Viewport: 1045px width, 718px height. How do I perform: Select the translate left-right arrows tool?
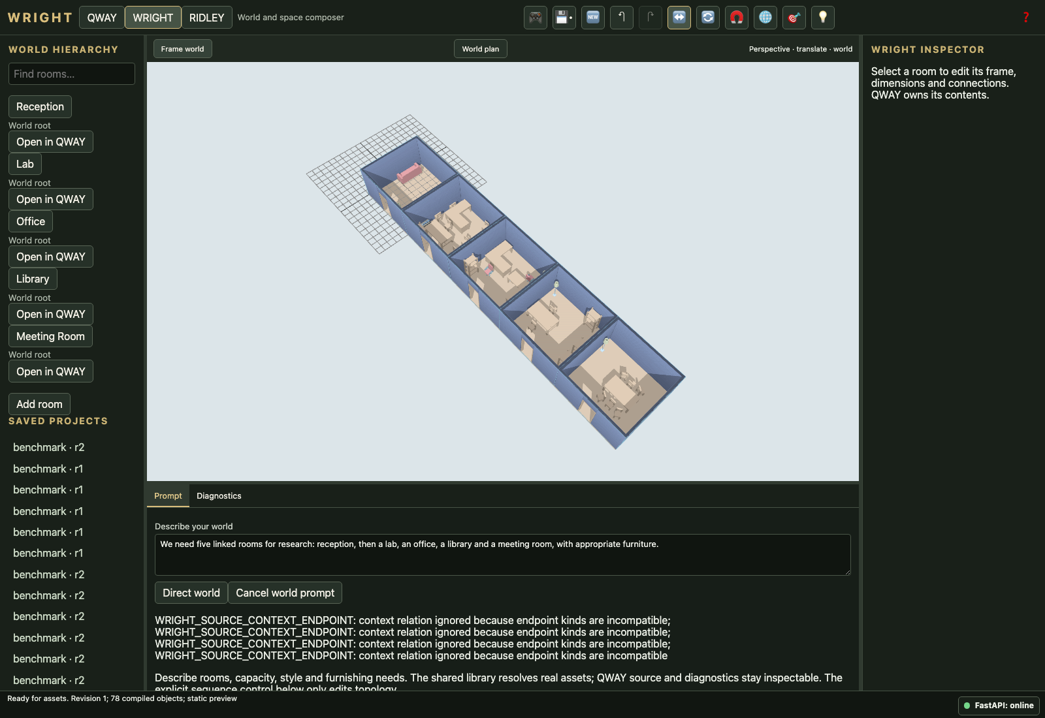[x=679, y=18]
